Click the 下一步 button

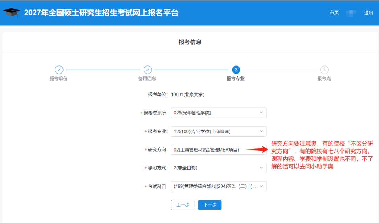(210, 205)
